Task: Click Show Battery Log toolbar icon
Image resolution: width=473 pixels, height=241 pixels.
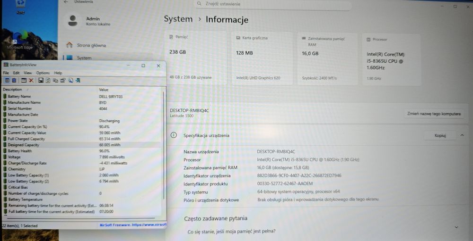Action: (14, 80)
